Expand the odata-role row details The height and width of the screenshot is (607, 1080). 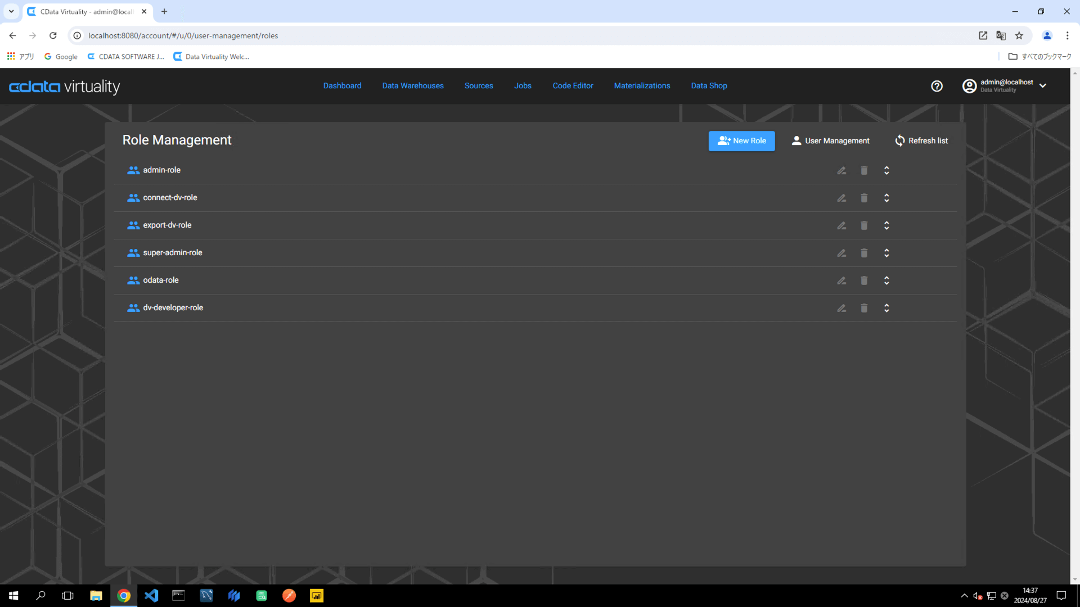pos(886,280)
